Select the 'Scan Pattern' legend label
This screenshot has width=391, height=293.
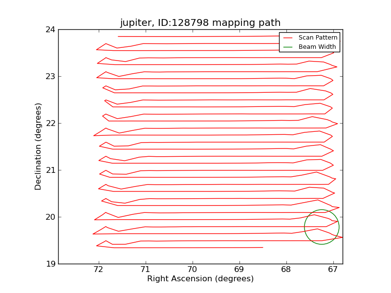318,38
